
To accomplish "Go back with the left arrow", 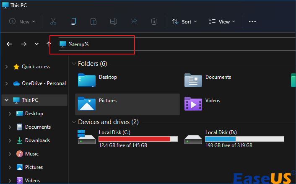I will 9,44.
